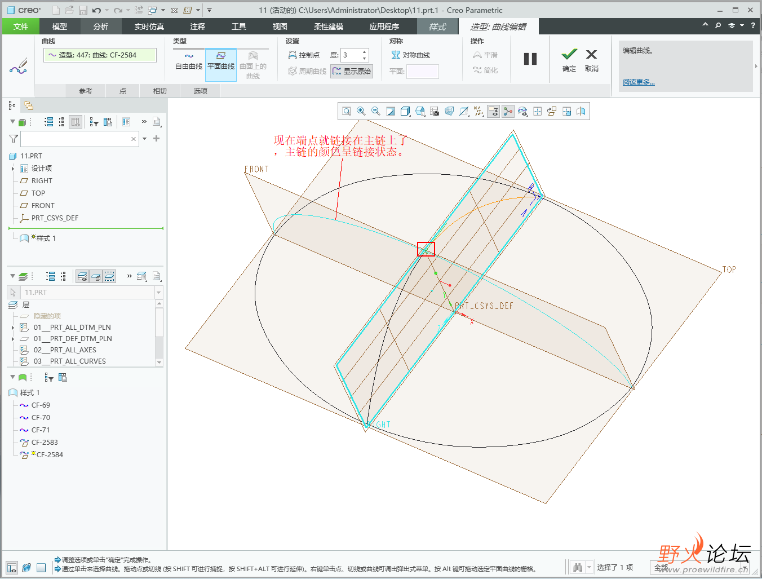Click the Repaint icon in graphics toolbar
This screenshot has height=579, width=762.
tap(391, 112)
